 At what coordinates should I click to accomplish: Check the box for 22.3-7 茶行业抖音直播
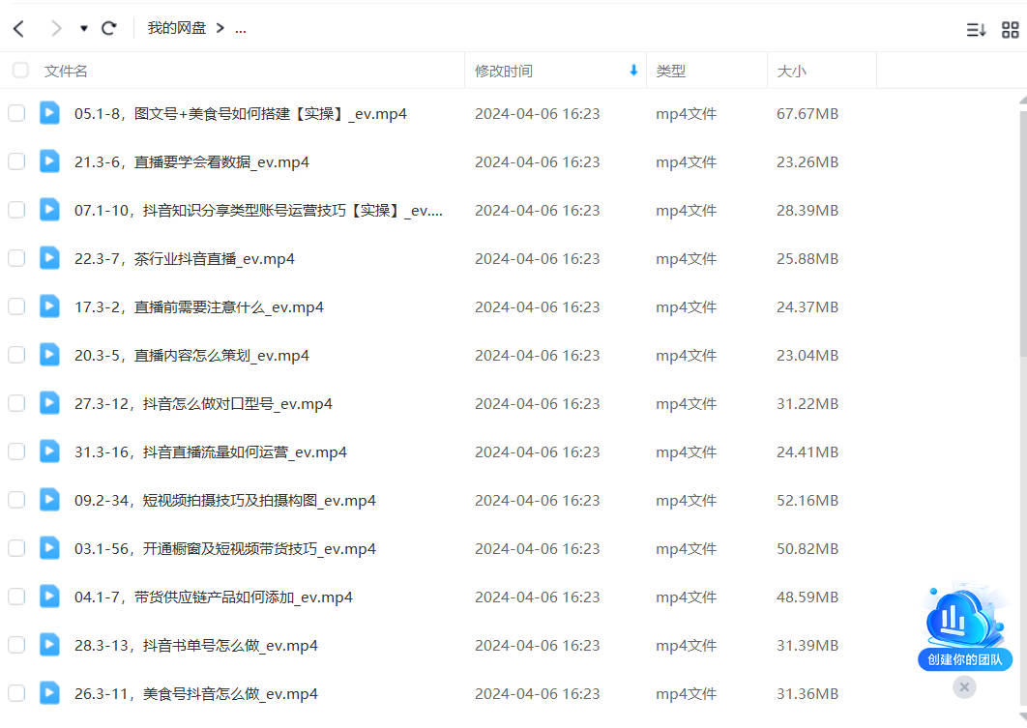(x=16, y=258)
